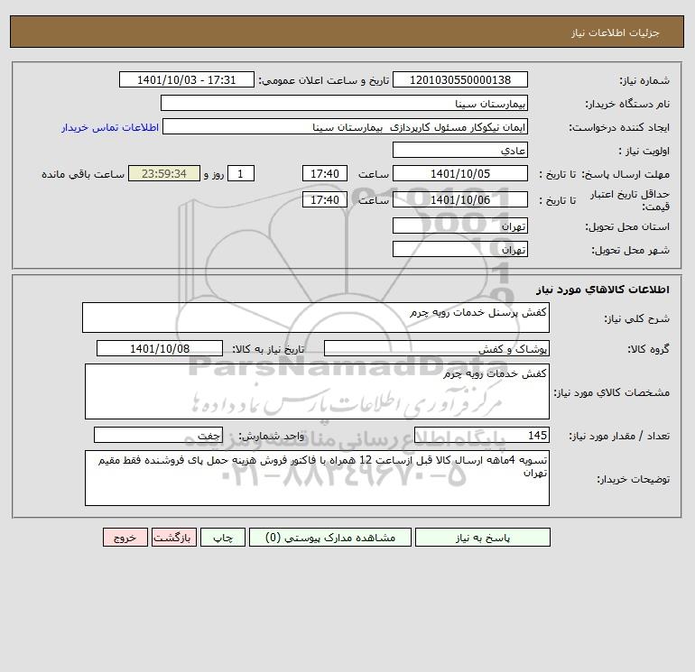Click the response deadline date 1401/10/05
Image resolution: width=695 pixels, height=672 pixels.
pyautogui.click(x=460, y=174)
